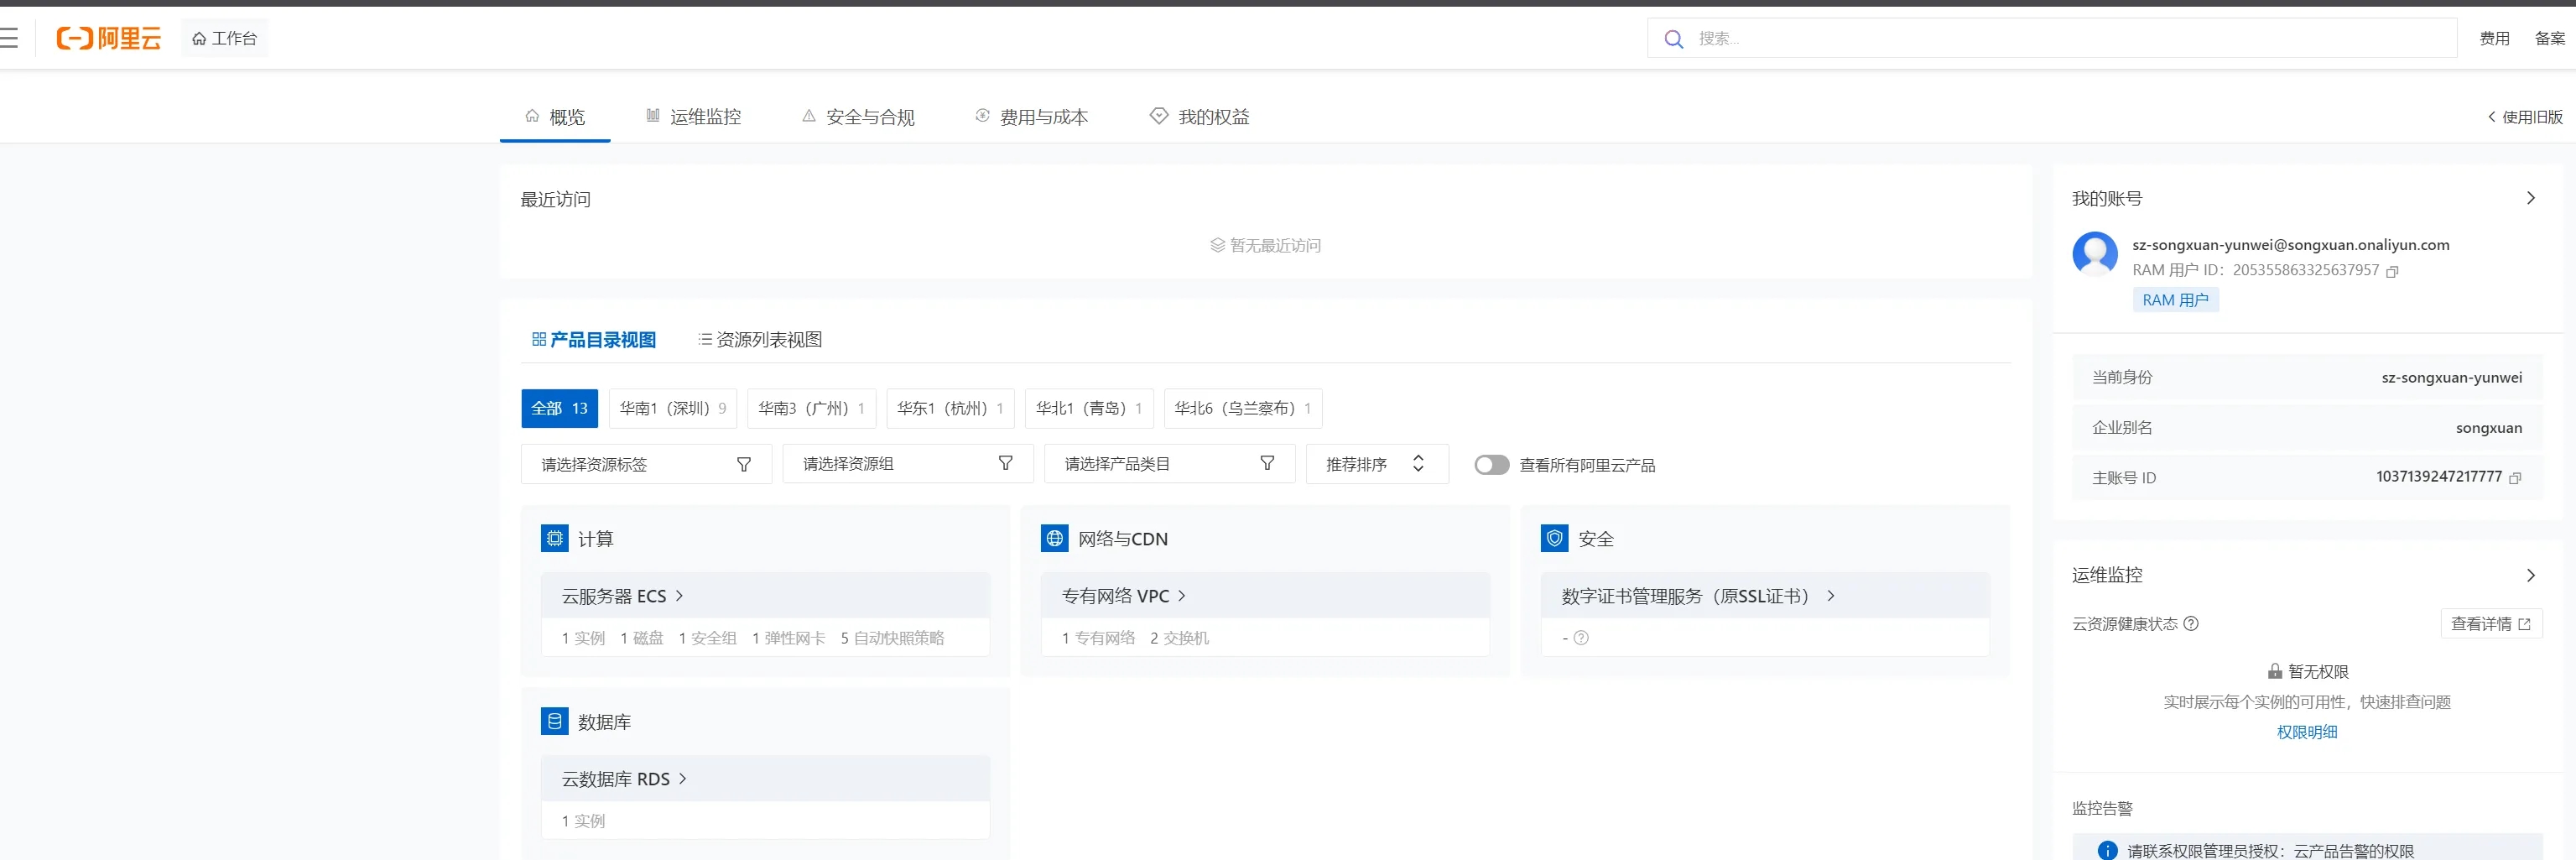Copy the main account ID
The image size is (2576, 860).
(x=2515, y=478)
